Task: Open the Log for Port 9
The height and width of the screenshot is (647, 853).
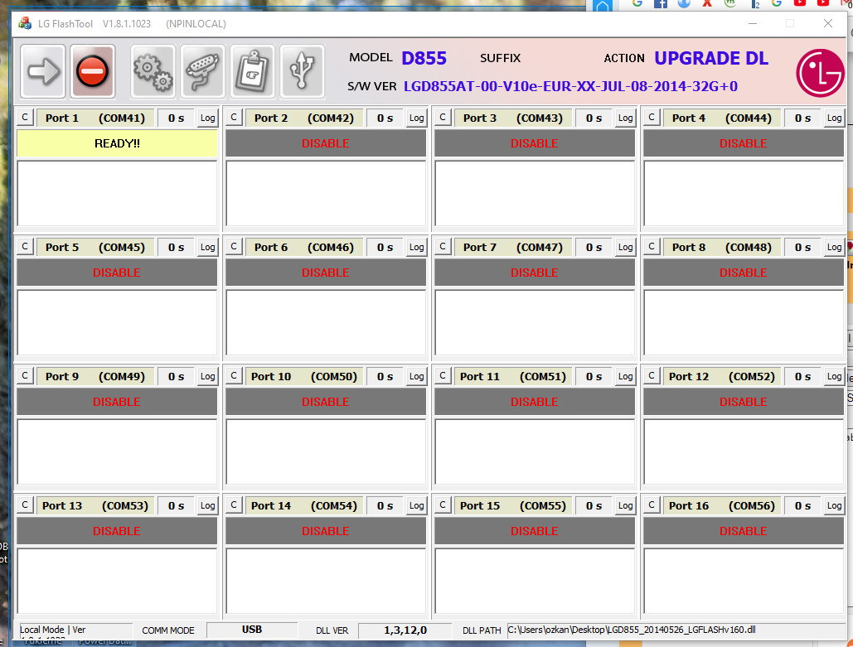Action: tap(208, 376)
